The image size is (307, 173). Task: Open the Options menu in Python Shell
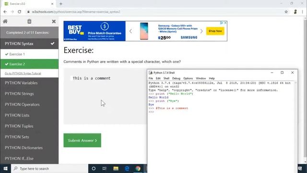pos(188,78)
